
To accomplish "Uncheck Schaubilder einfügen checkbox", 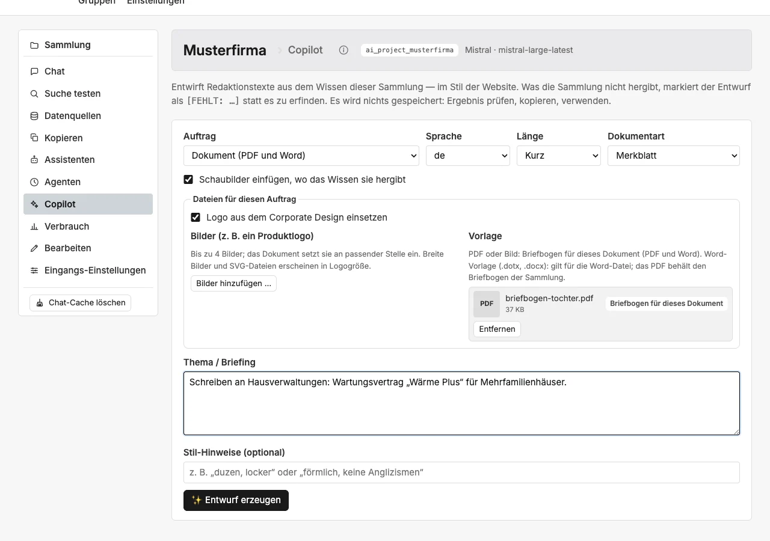I will pyautogui.click(x=188, y=180).
